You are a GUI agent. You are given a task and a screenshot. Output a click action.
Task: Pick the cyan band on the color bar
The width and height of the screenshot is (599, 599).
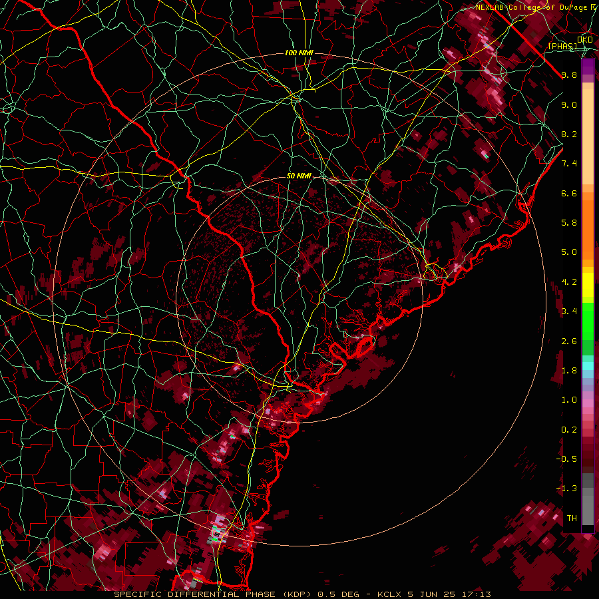[588, 366]
